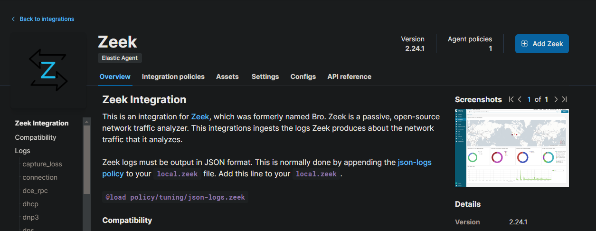Click the Add Zeek button
The image size is (596, 231).
(542, 44)
